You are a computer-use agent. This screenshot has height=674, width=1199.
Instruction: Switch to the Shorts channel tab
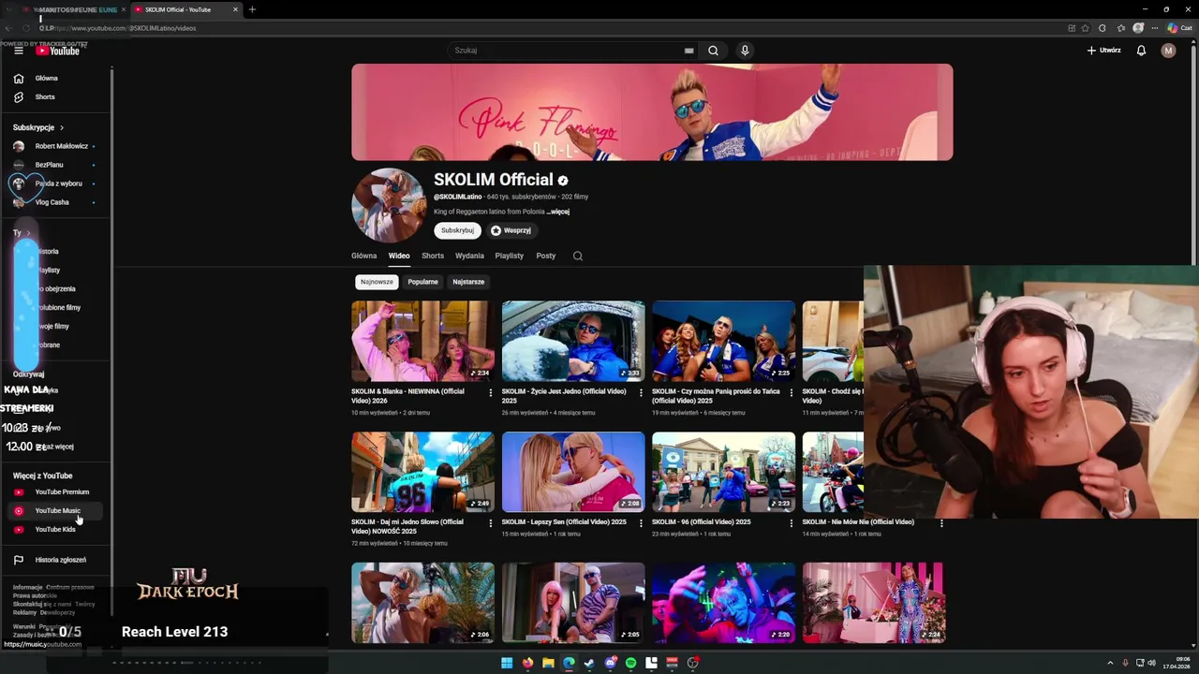pos(433,256)
